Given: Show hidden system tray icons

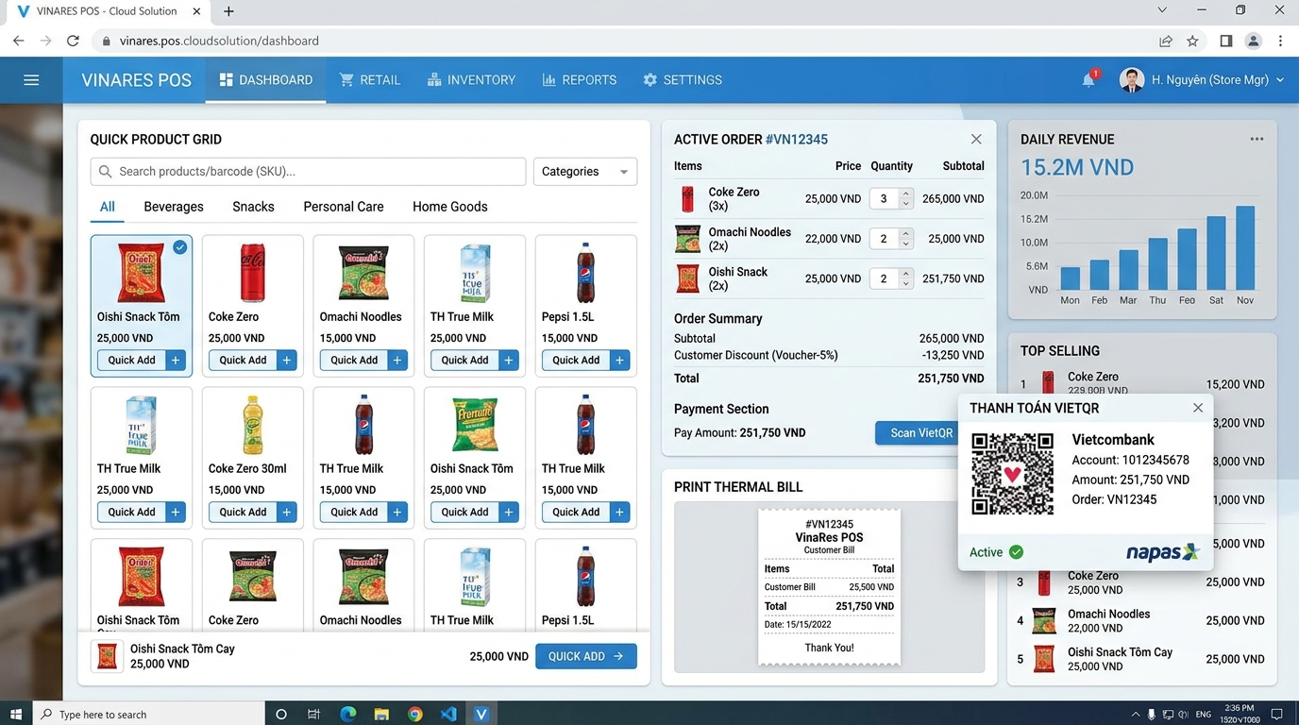Looking at the screenshot, I should pos(1135,714).
